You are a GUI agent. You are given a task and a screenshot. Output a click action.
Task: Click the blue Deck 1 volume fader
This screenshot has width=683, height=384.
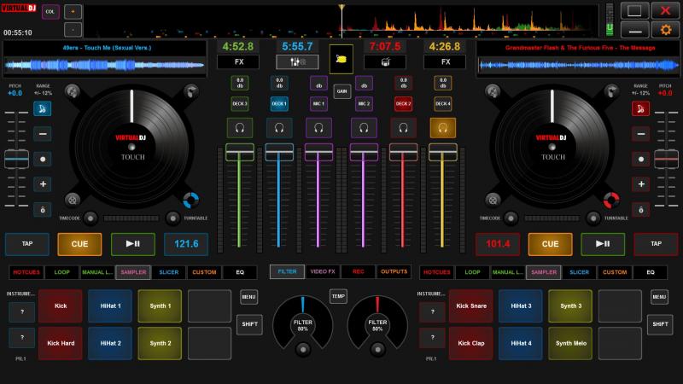[x=279, y=151]
